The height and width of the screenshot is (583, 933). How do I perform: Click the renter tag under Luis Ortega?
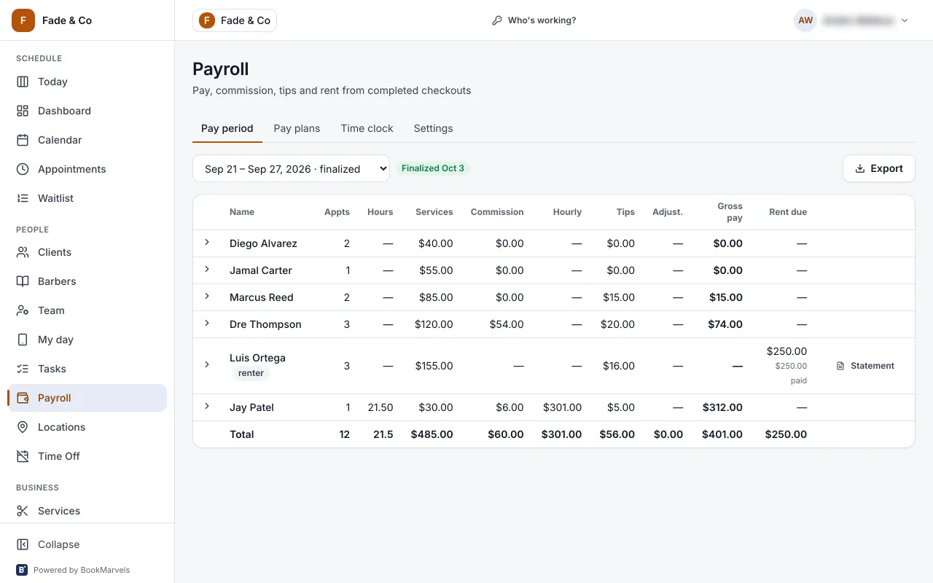point(251,373)
